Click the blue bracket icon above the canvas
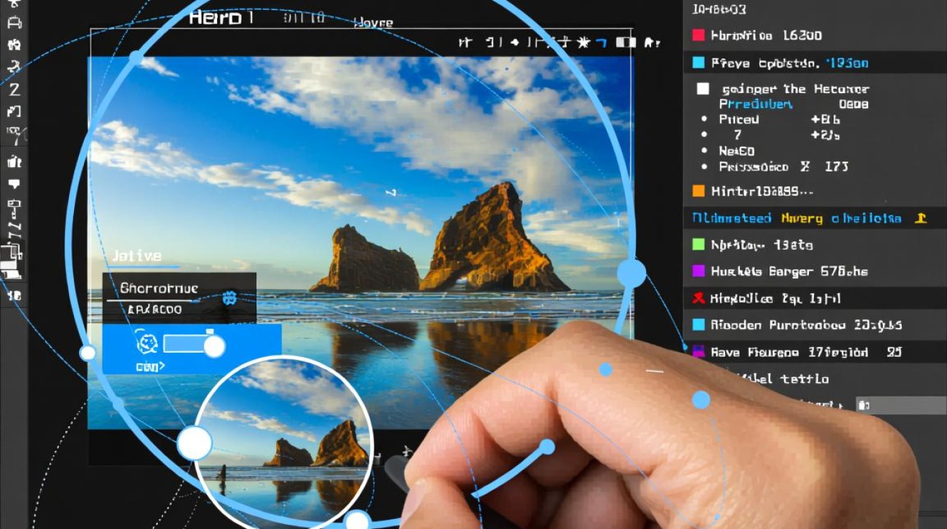Image resolution: width=947 pixels, height=529 pixels. click(600, 42)
